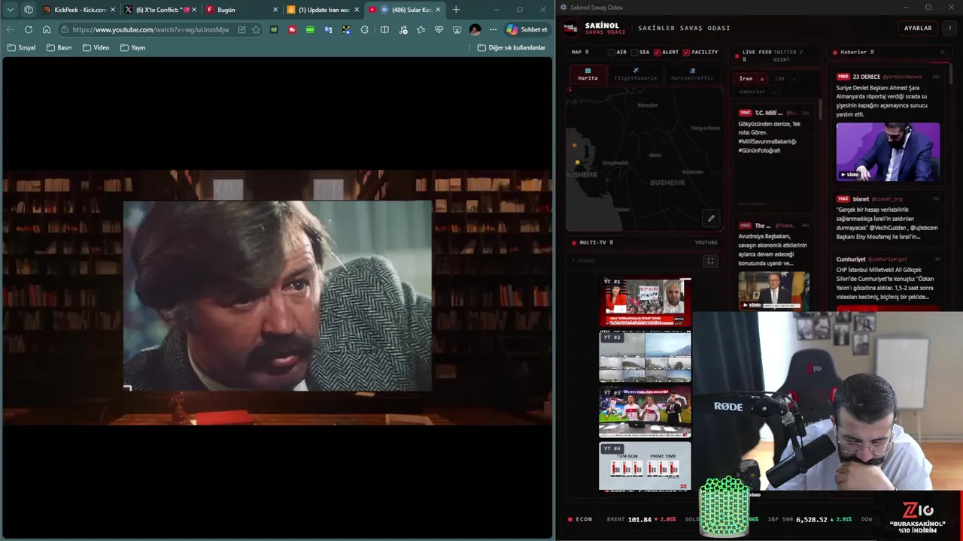Open the Edge profile avatar
Screen dimensions: 963x541
pyautogui.click(x=475, y=29)
